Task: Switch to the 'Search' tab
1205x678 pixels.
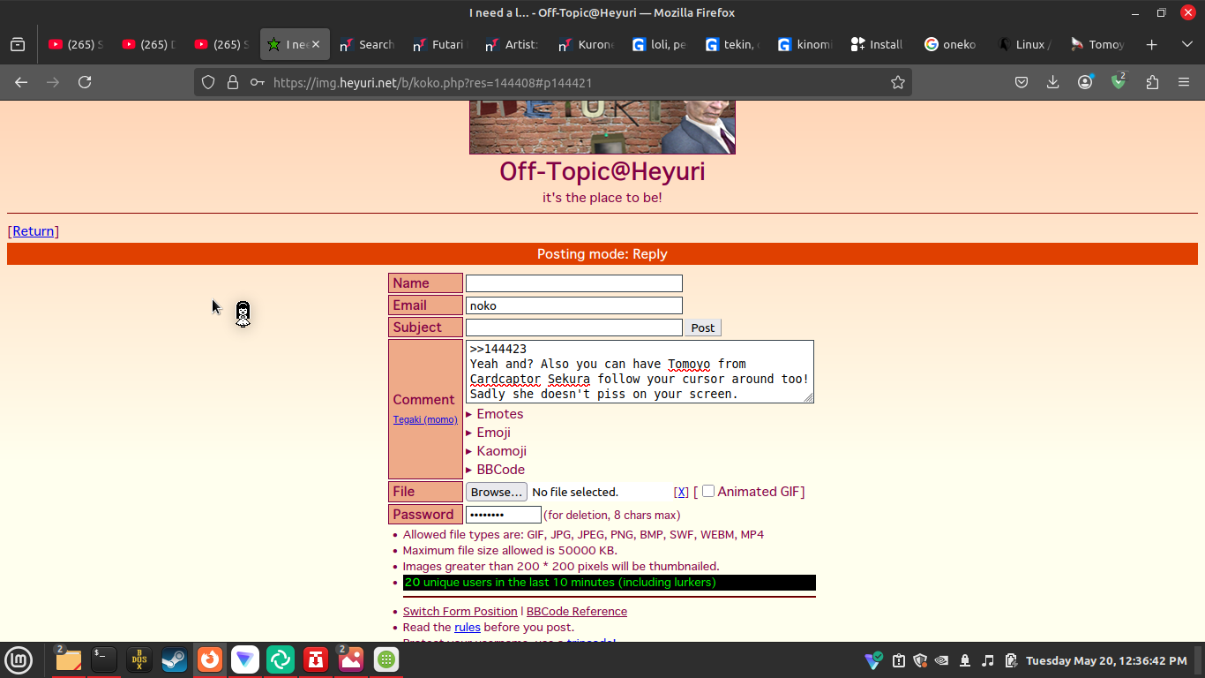Action: click(x=367, y=44)
